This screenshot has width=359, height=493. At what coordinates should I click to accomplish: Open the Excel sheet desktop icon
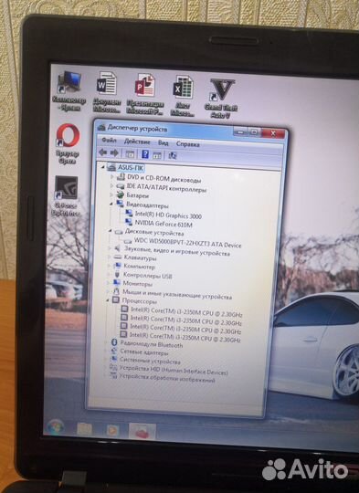point(183,96)
